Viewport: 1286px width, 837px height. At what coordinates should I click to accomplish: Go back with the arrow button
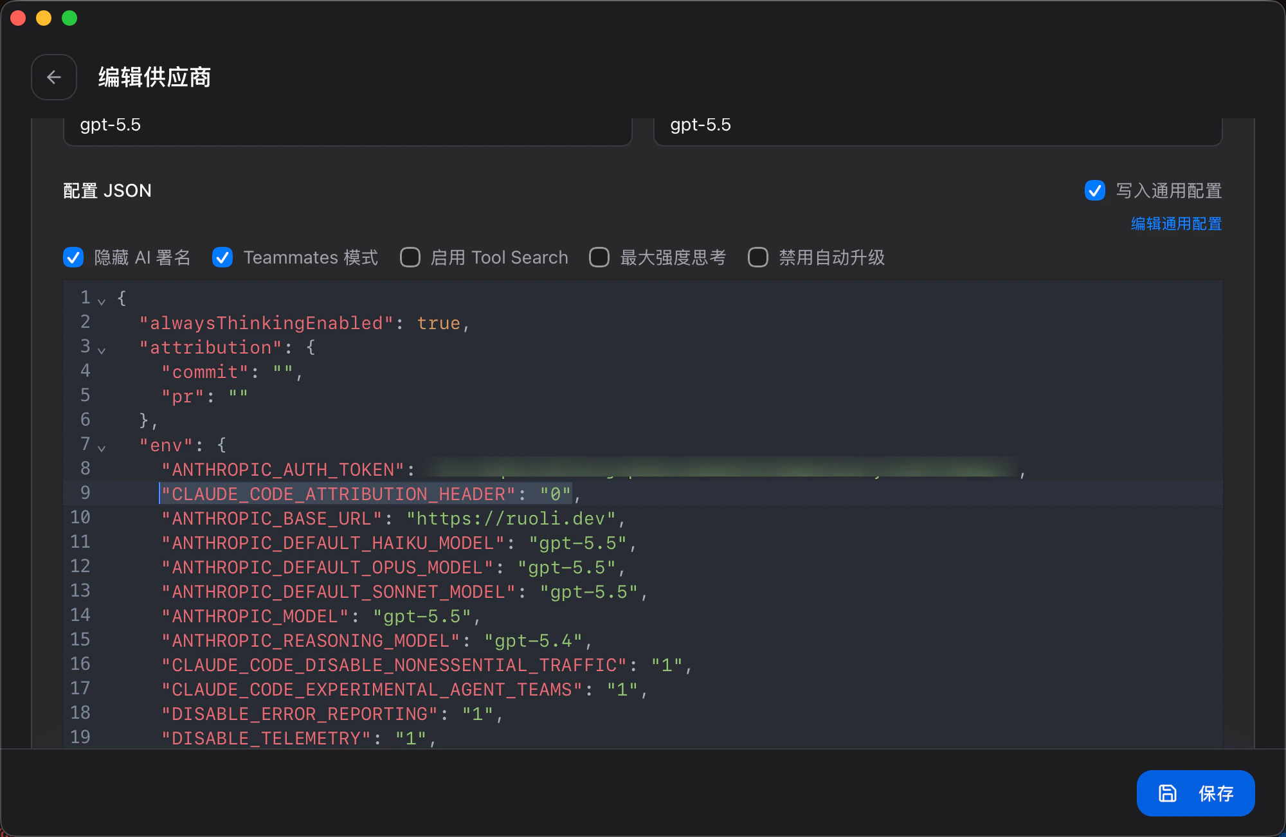click(54, 77)
